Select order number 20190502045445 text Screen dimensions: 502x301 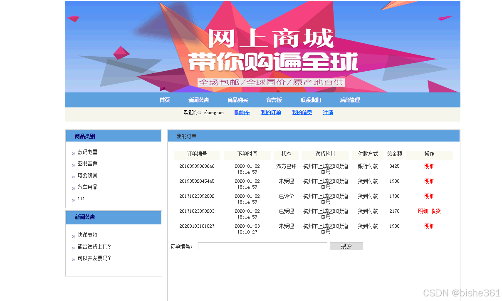pos(197,181)
